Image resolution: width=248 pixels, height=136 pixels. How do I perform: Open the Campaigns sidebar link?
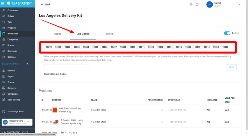click(x=13, y=94)
